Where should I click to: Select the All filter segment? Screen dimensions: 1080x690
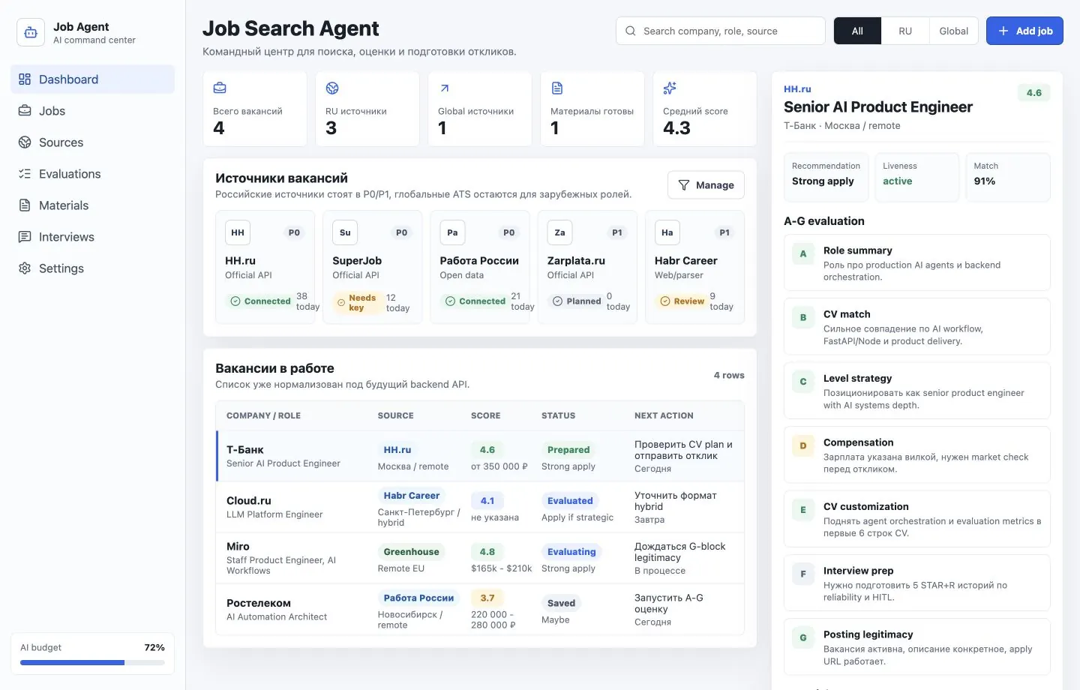[857, 31]
